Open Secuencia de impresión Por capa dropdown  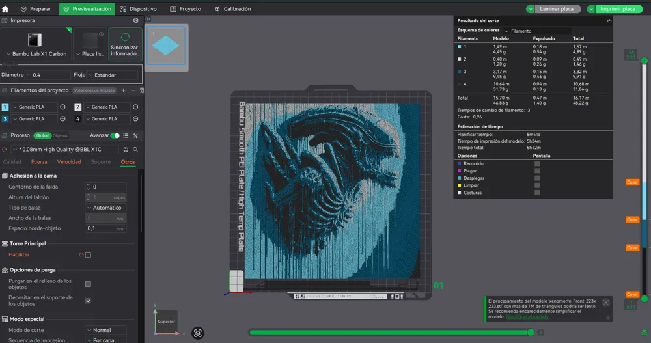(x=106, y=340)
